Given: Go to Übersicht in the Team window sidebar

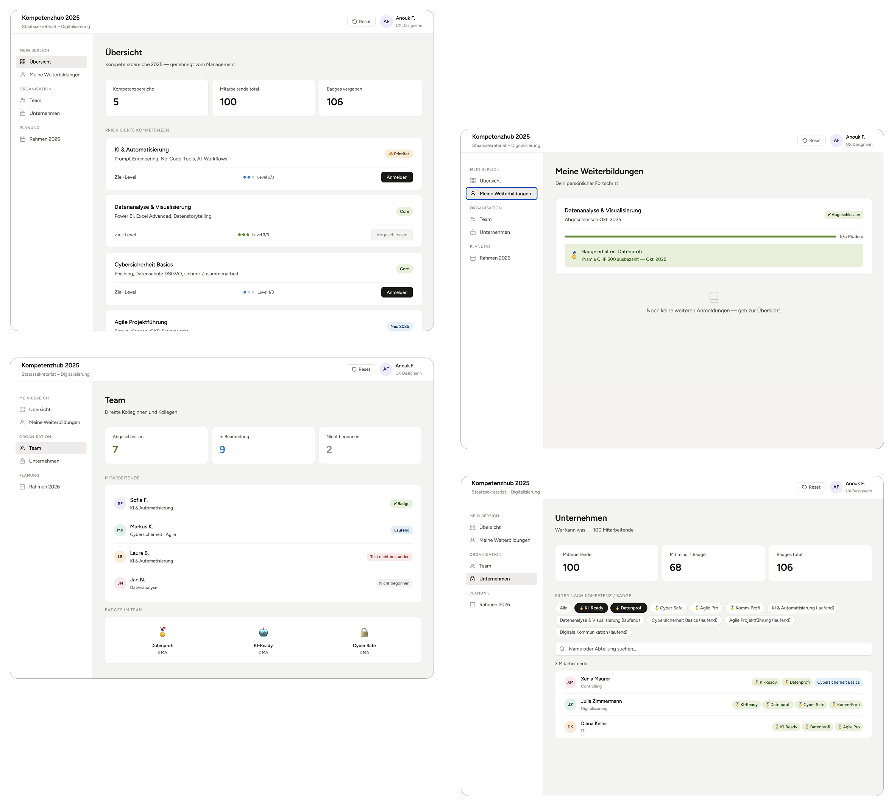Looking at the screenshot, I should 51,410.
